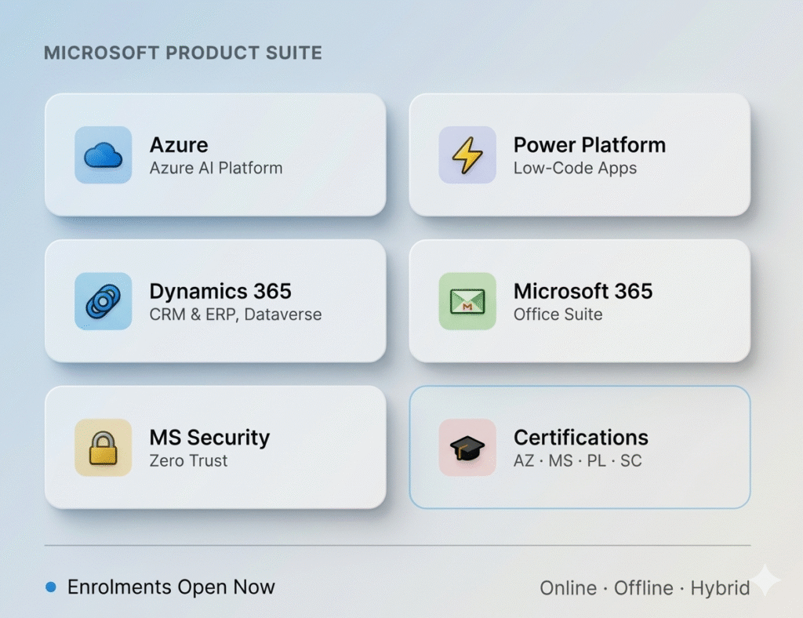Open the MS Security card
The height and width of the screenshot is (618, 803).
click(215, 447)
